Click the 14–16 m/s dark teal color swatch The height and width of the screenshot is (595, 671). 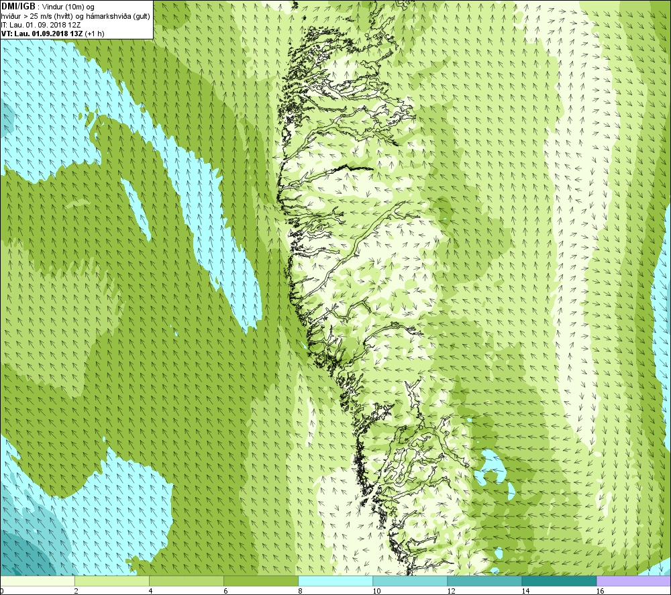558,581
